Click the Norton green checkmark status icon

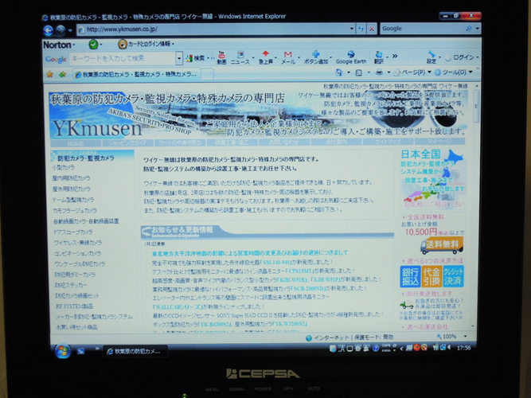click(x=93, y=45)
